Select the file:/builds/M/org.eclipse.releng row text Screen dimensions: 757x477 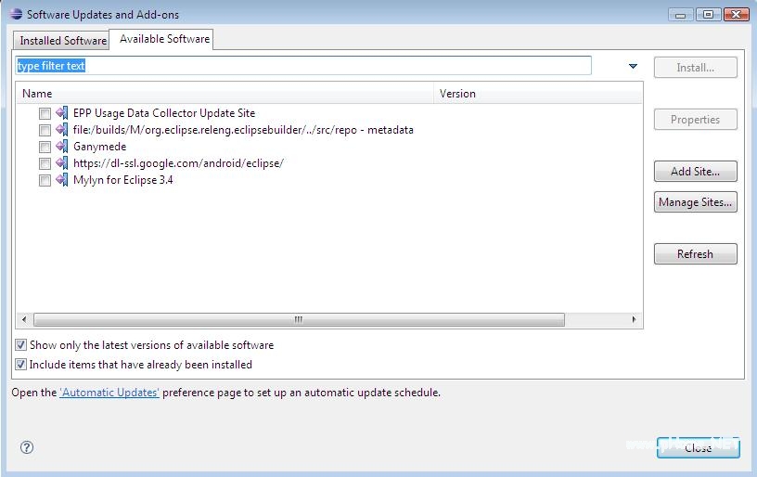coord(243,130)
